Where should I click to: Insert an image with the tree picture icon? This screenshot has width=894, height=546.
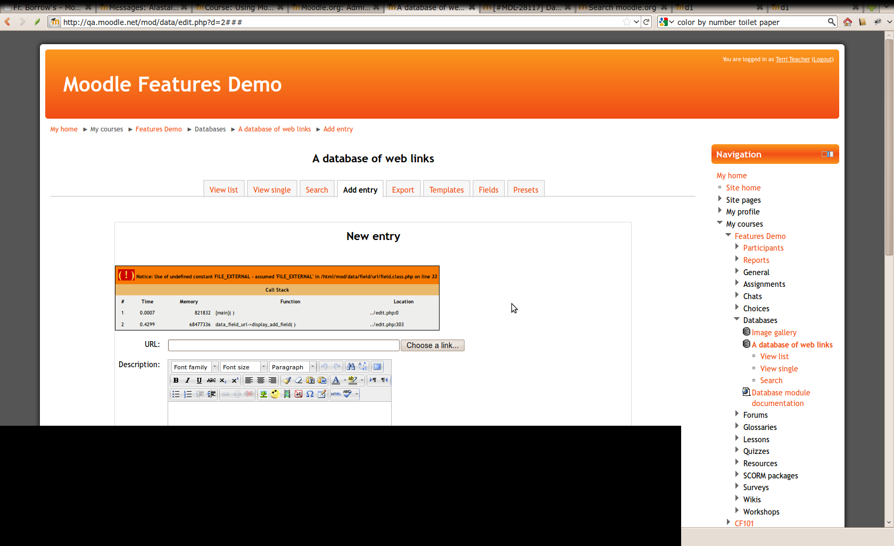click(x=263, y=394)
